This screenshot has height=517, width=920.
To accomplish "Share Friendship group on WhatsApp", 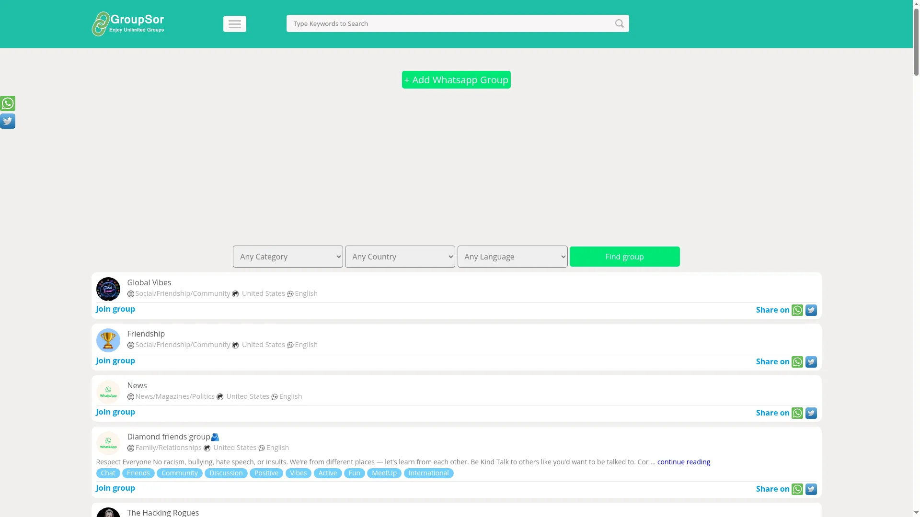I will point(797,362).
